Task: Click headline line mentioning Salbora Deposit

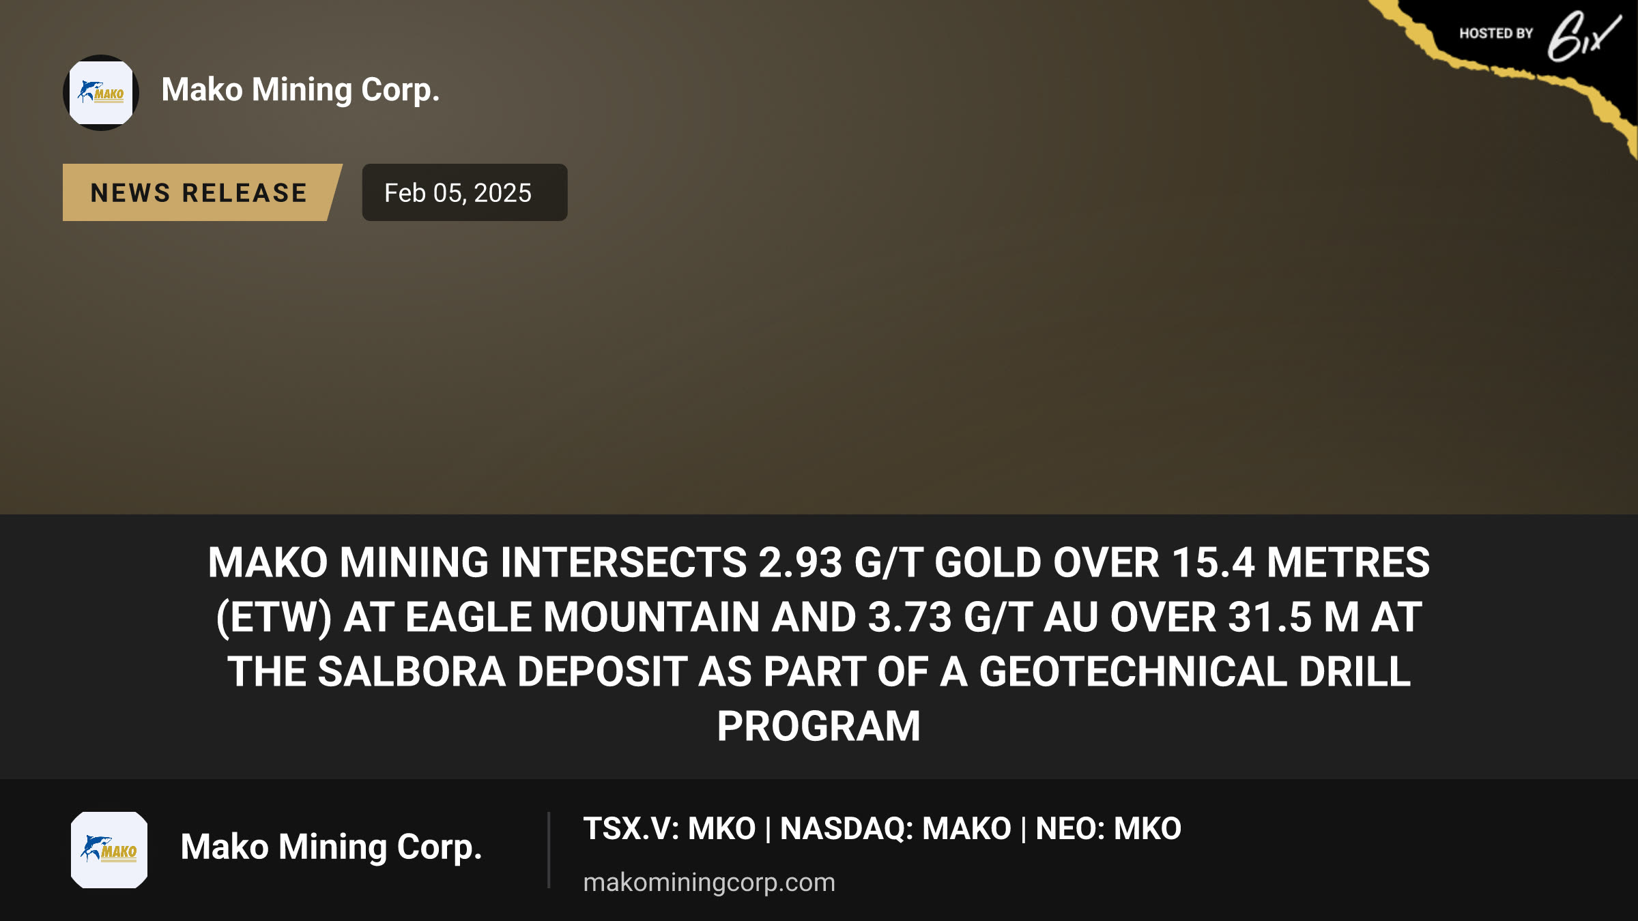Action: 819,672
